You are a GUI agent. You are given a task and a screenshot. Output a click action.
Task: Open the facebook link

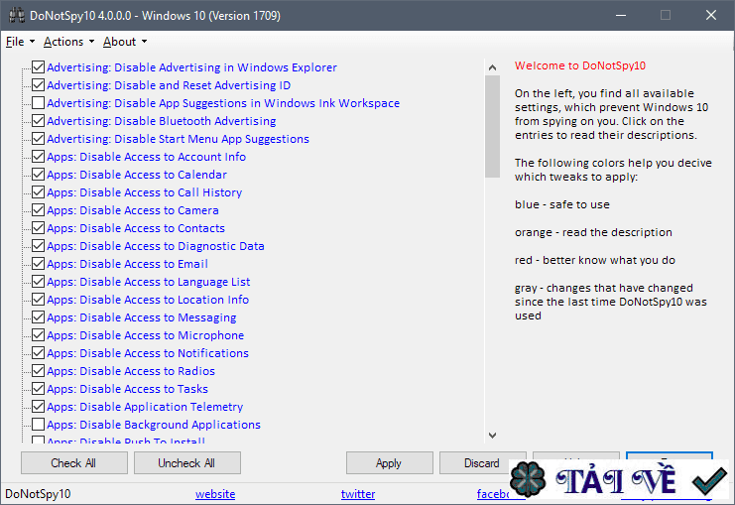[493, 494]
